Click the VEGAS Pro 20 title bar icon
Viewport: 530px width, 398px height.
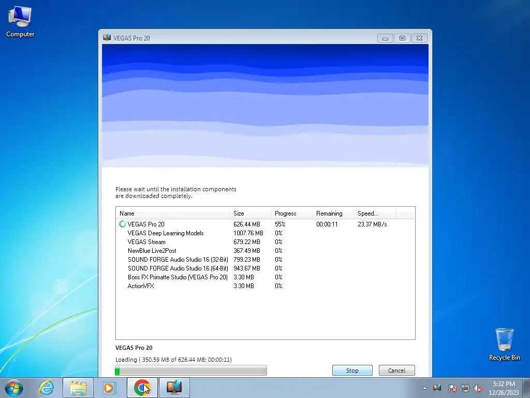coord(107,37)
